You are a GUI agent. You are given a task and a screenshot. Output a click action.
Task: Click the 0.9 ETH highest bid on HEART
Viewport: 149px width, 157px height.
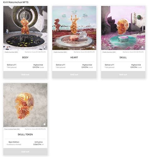click(85, 67)
